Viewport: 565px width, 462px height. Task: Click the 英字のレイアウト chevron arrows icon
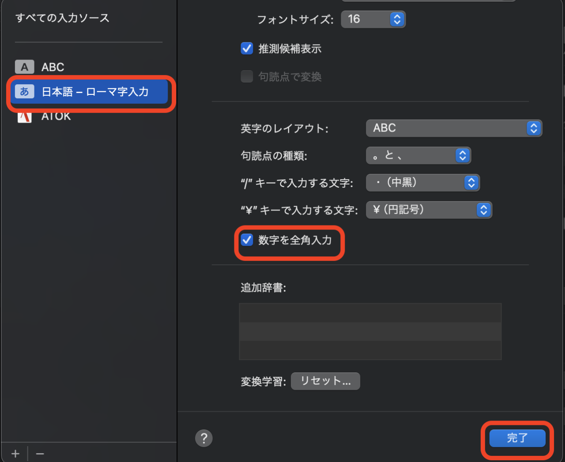pos(534,128)
